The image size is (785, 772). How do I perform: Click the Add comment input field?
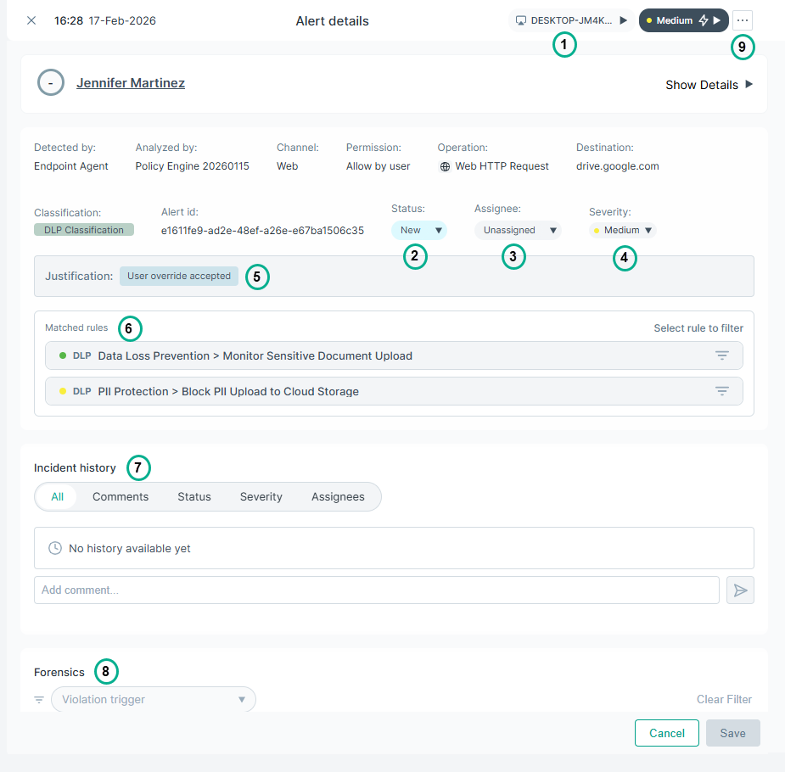376,590
